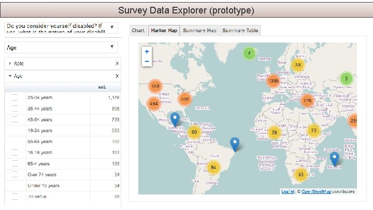Select the 'Under 15 years' row label
373x210 pixels.
coord(44,186)
